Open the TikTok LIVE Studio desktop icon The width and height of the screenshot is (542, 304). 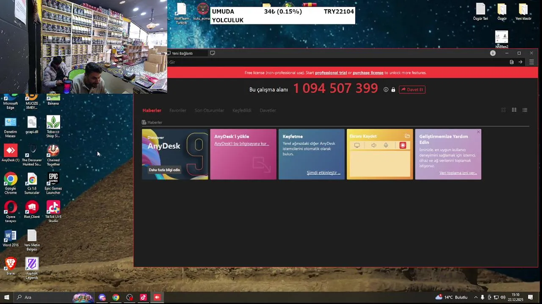(x=53, y=212)
